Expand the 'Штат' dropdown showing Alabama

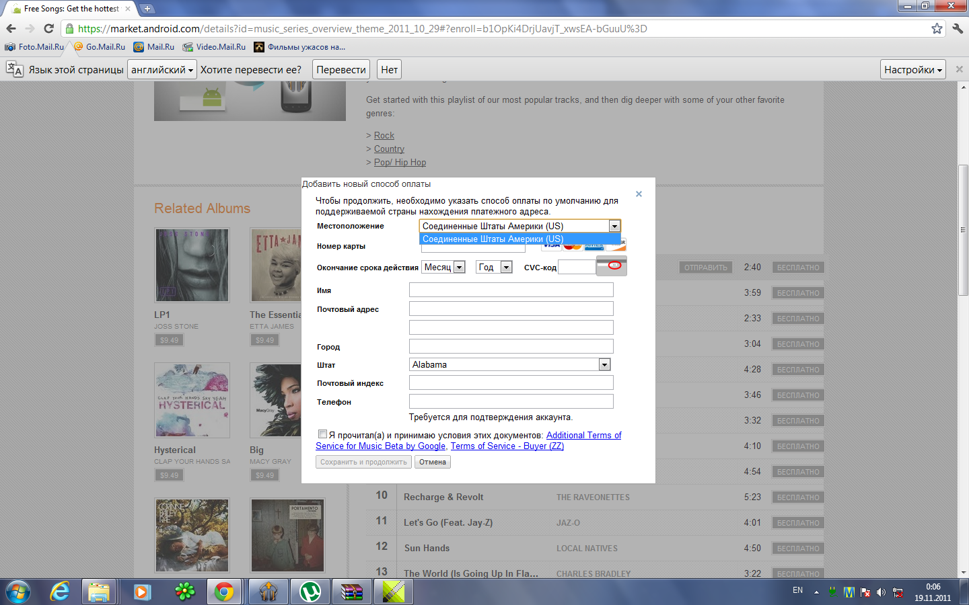pyautogui.click(x=510, y=364)
